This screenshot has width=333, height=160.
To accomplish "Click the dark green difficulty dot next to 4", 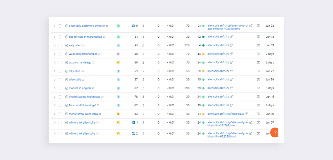I will pos(203,45).
